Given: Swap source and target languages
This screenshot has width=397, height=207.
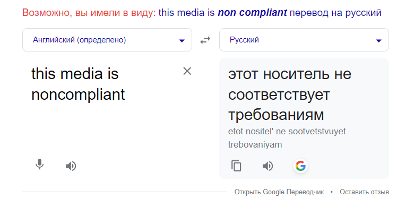Looking at the screenshot, I should pyautogui.click(x=205, y=40).
